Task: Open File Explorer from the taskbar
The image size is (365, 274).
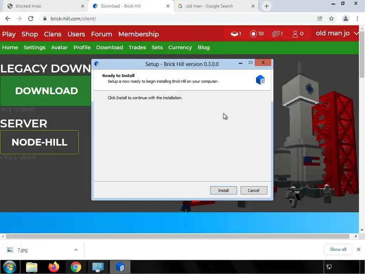Action: tap(32, 267)
